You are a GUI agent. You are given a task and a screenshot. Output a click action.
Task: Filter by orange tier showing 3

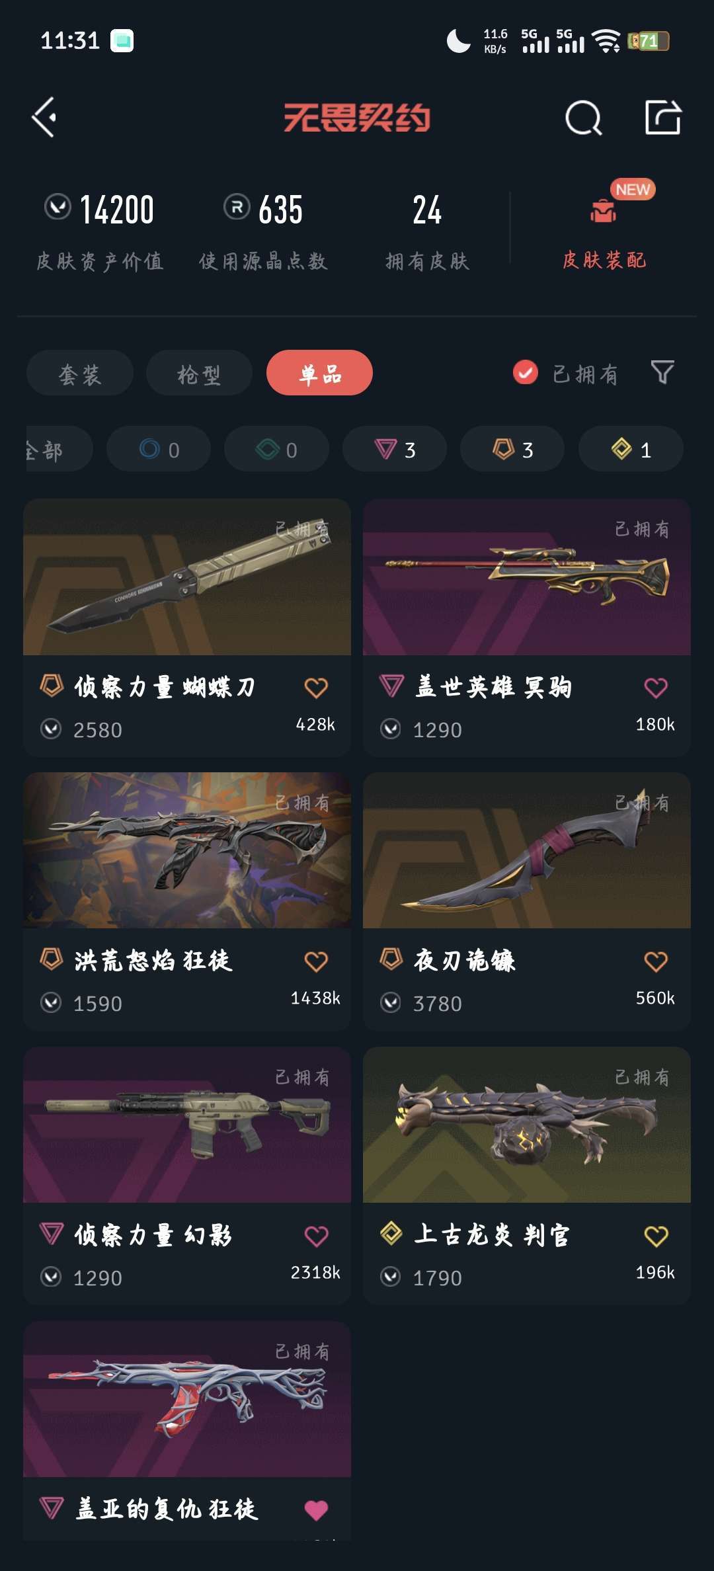coord(512,449)
